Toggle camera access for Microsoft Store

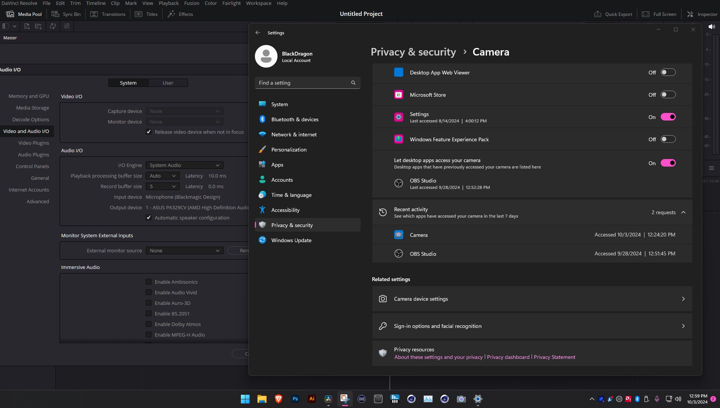(x=668, y=95)
